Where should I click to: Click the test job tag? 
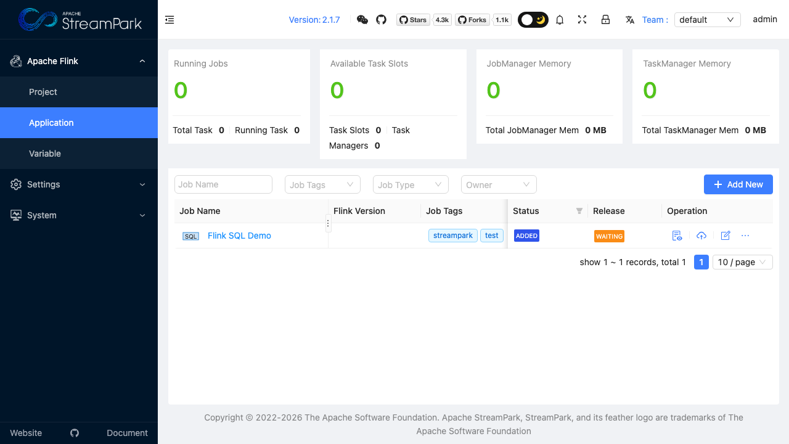pyautogui.click(x=492, y=236)
